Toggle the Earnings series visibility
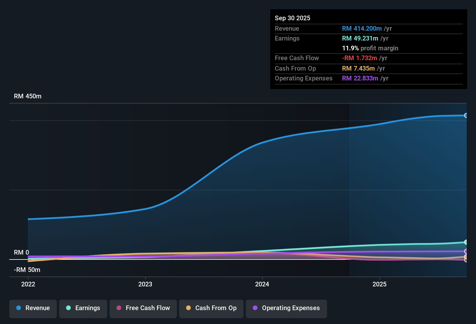This screenshot has height=324, width=476. tap(83, 308)
